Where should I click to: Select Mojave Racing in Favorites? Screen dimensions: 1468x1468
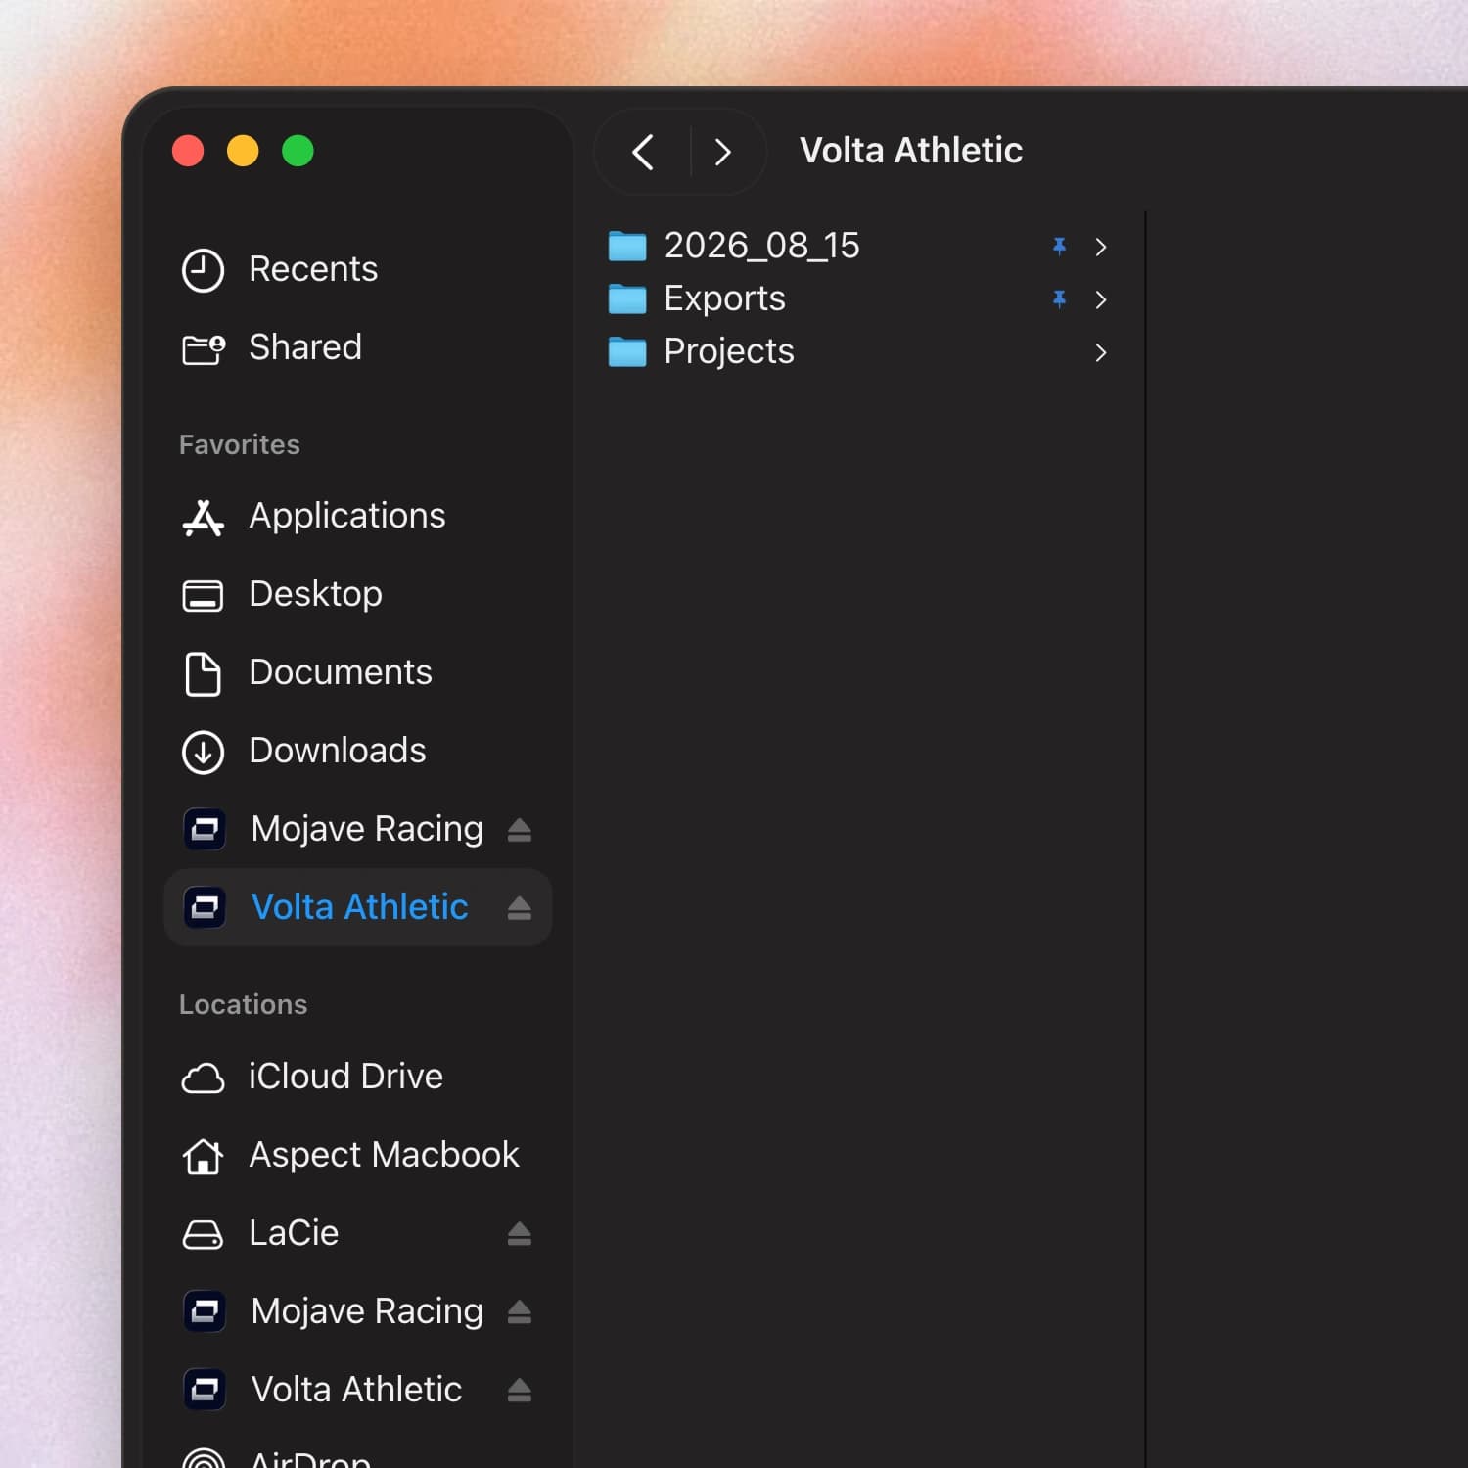(358, 829)
